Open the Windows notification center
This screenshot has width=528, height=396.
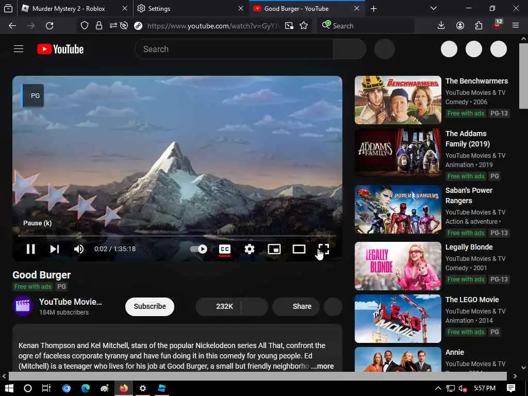511,388
